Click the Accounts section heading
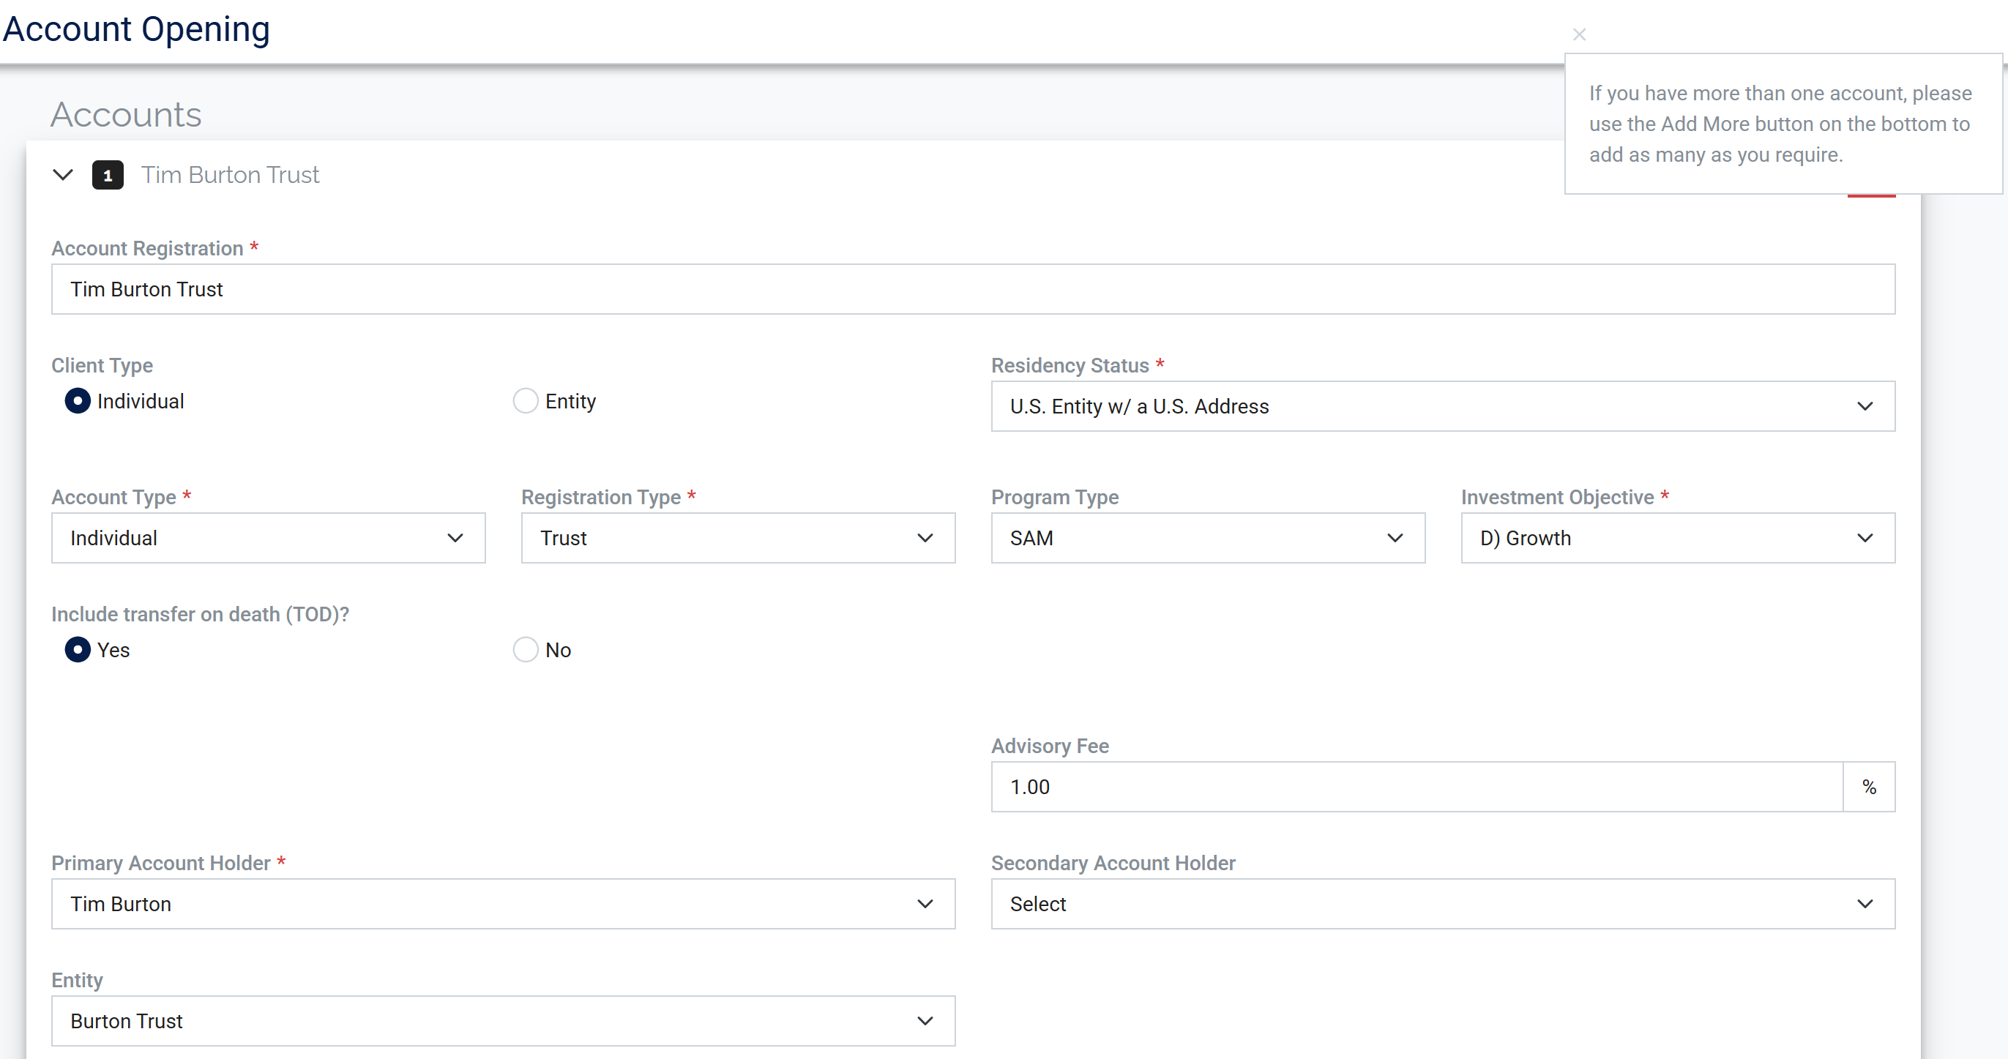 point(127,115)
